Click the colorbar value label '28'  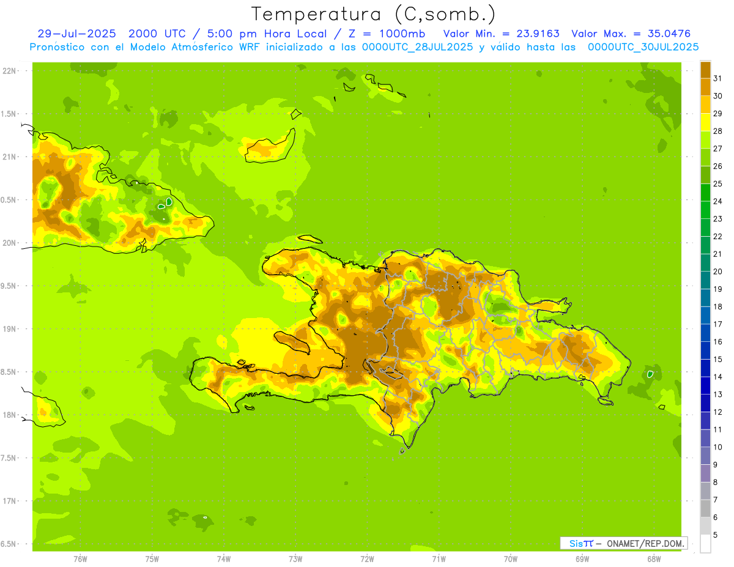(718, 131)
